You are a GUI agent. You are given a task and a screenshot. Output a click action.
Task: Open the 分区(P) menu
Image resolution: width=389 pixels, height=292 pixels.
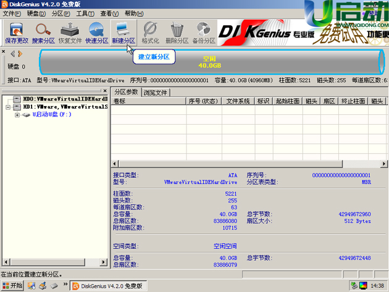click(x=61, y=14)
